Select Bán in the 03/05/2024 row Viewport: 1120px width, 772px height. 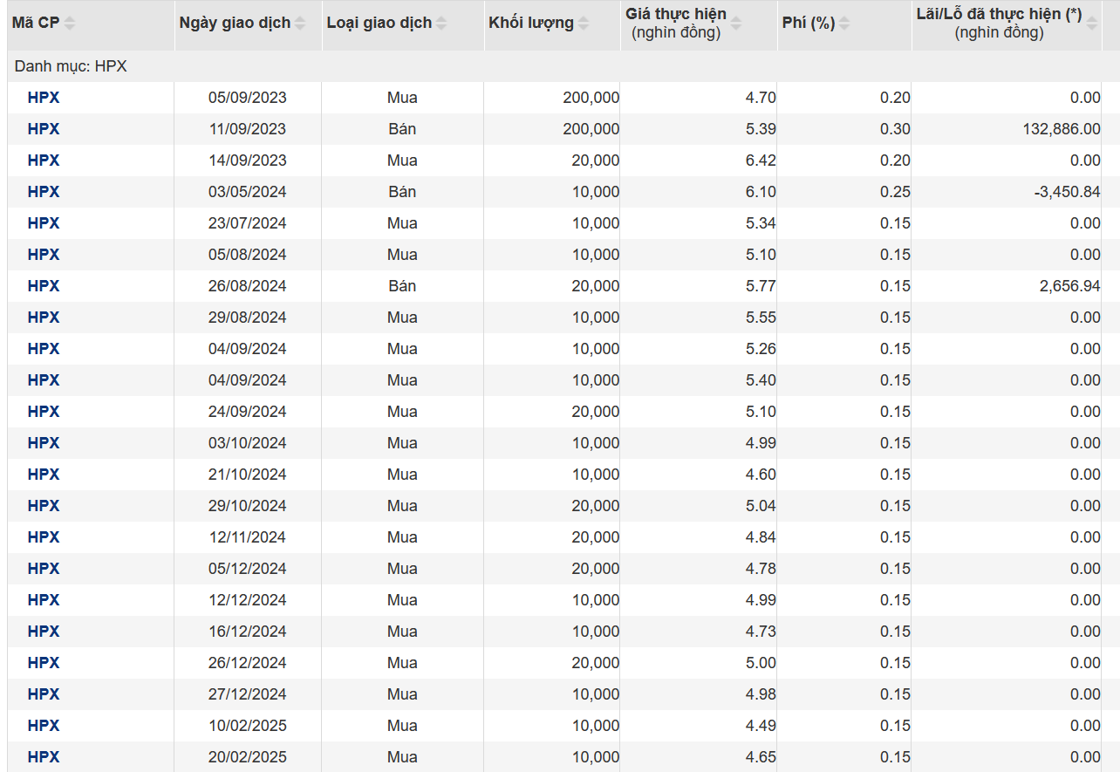pyautogui.click(x=402, y=192)
